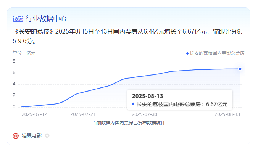Click the 单位：亿元 unit label
This screenshot has height=145, width=258.
click(x=24, y=53)
